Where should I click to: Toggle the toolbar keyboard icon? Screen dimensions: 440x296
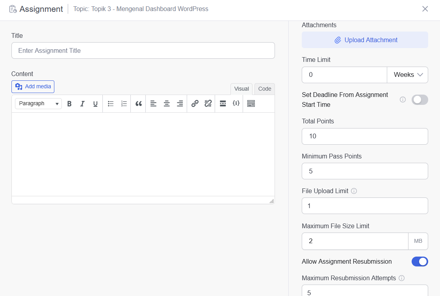[251, 104]
